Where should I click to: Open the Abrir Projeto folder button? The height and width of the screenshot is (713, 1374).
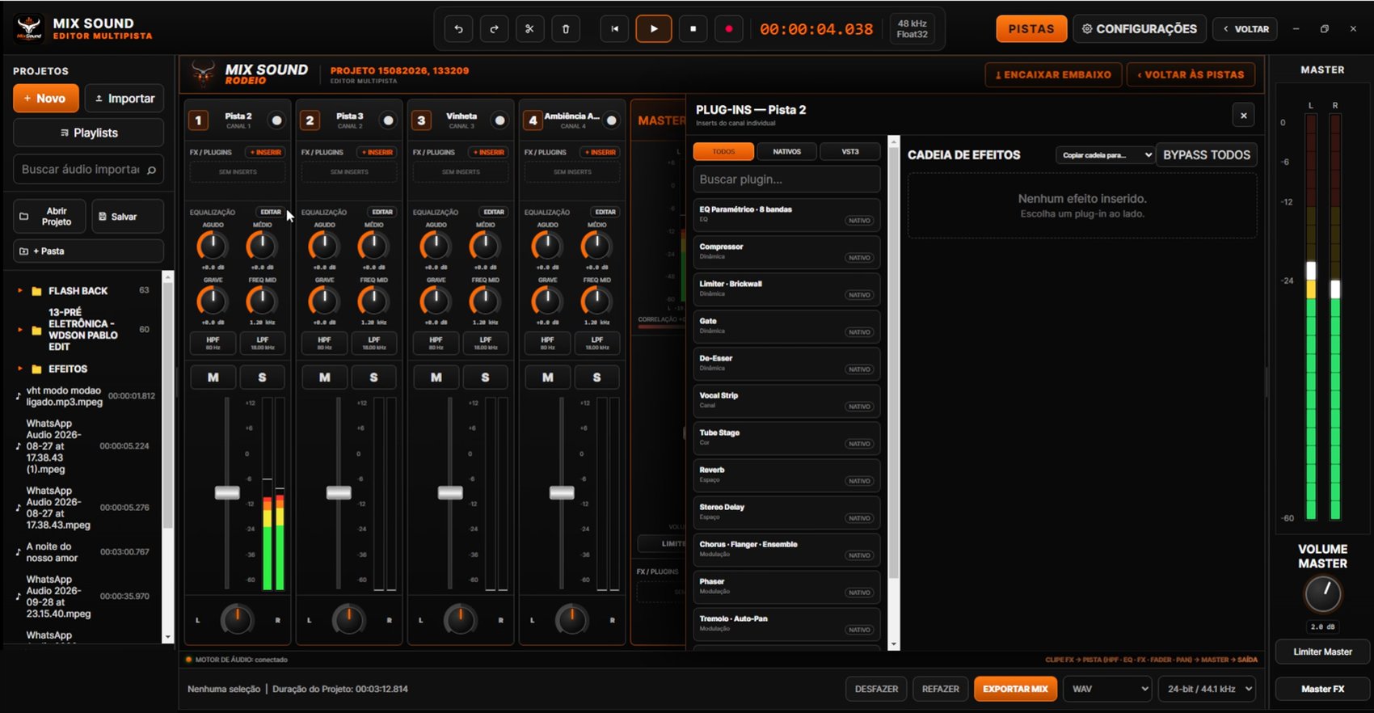pyautogui.click(x=48, y=217)
